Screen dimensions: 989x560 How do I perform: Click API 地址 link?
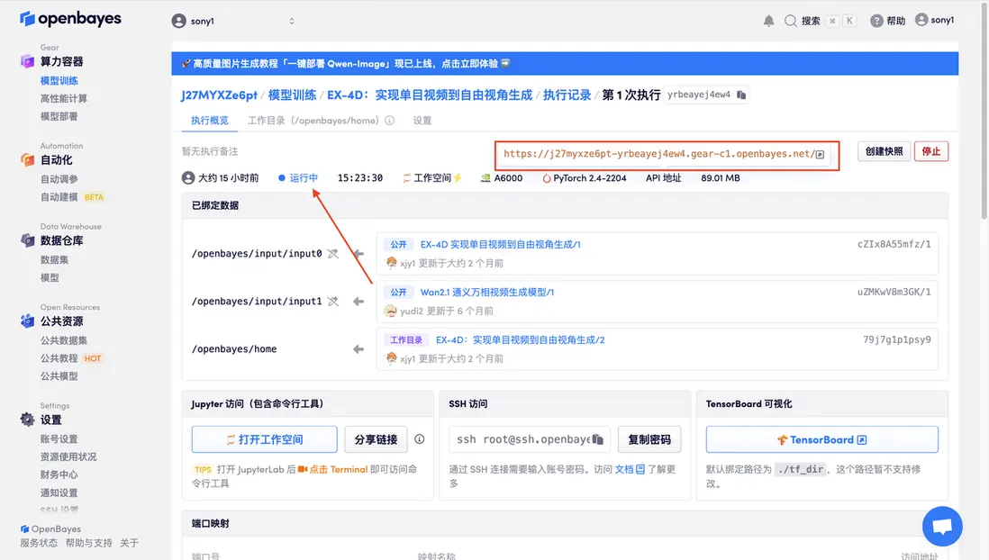click(x=663, y=178)
